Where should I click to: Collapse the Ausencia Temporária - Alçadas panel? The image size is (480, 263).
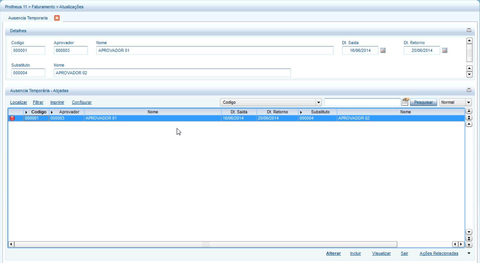[469, 90]
